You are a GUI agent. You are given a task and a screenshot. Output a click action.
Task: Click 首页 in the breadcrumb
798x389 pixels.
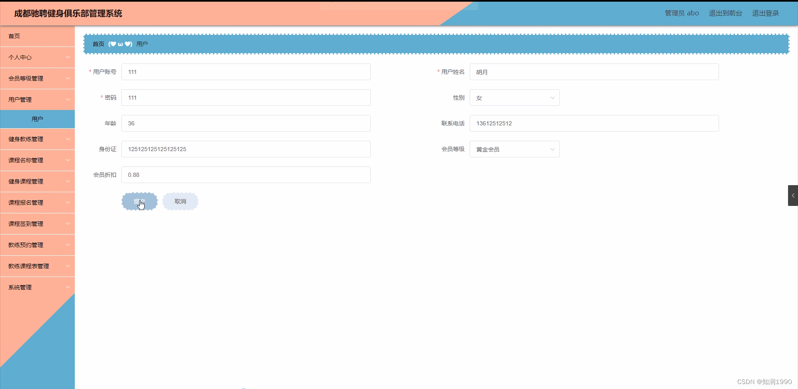point(98,44)
